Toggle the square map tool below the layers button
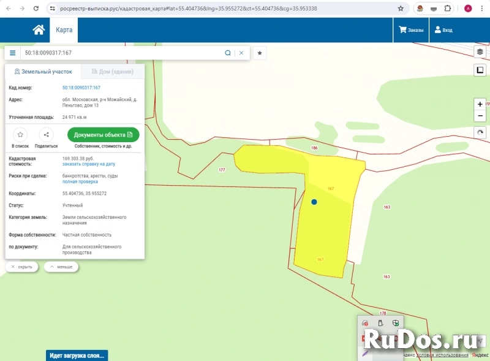This screenshot has height=361, width=490. tap(480, 70)
